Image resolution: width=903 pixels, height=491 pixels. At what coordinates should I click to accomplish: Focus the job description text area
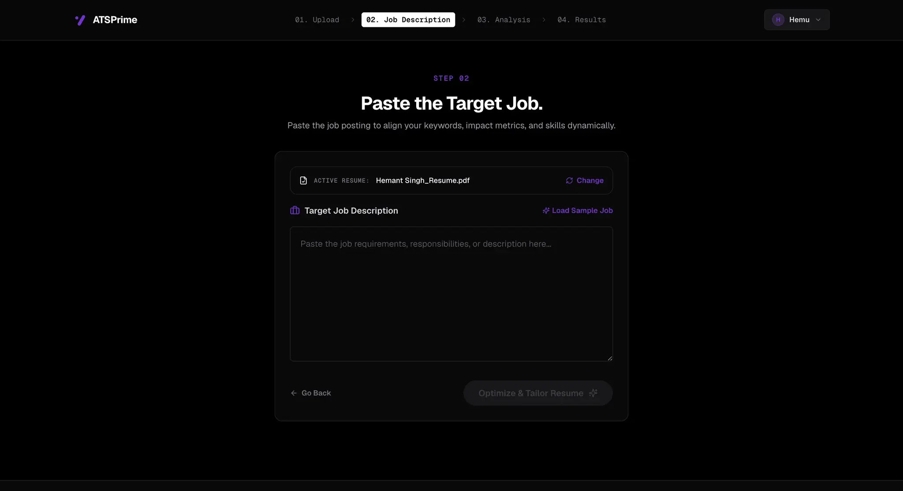[x=451, y=294]
